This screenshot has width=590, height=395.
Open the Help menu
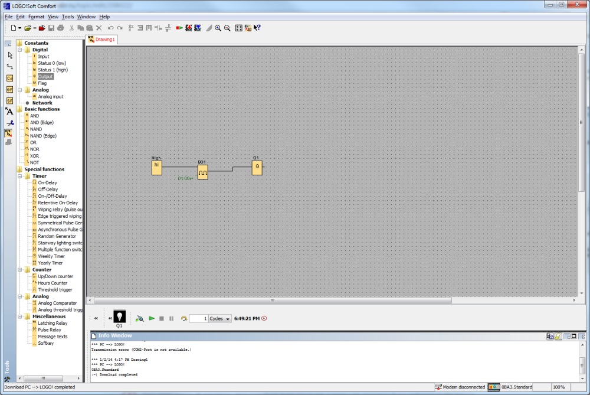[104, 17]
